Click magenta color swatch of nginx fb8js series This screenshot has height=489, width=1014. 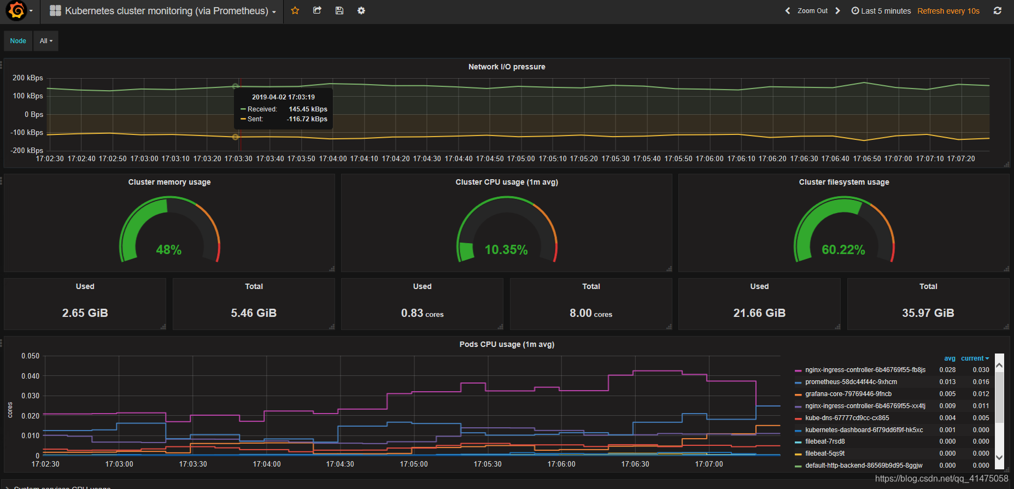point(798,370)
